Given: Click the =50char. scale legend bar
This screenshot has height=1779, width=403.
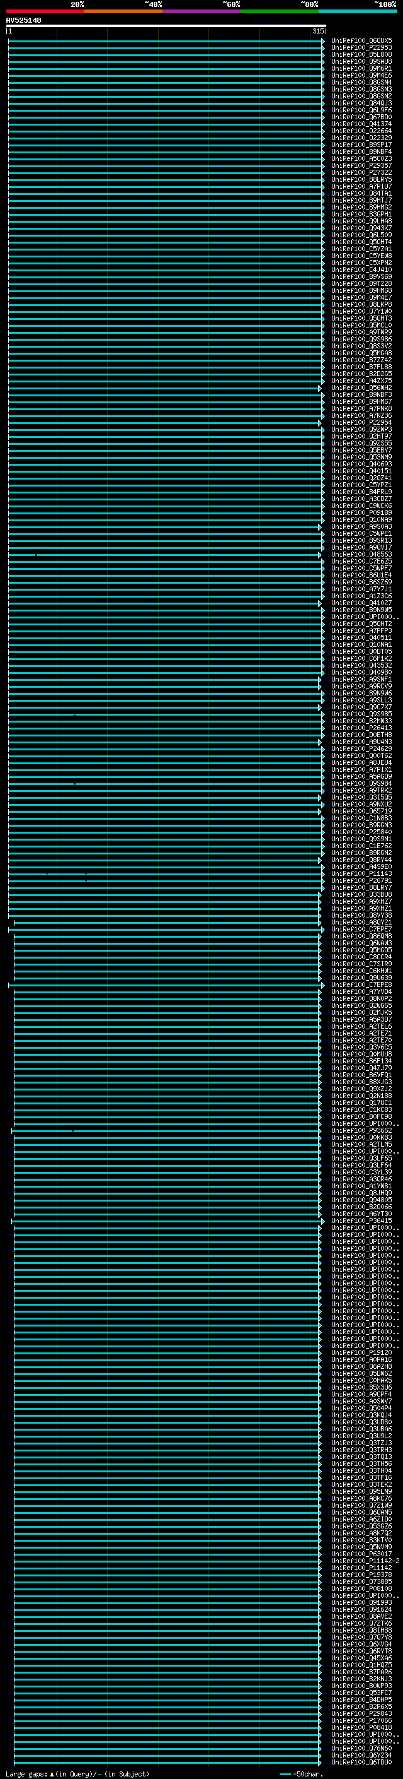Looking at the screenshot, I should coord(285,1773).
